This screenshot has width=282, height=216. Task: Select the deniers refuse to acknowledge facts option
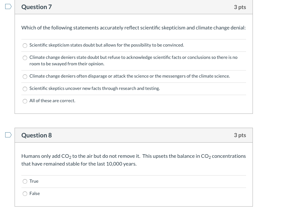(25, 58)
